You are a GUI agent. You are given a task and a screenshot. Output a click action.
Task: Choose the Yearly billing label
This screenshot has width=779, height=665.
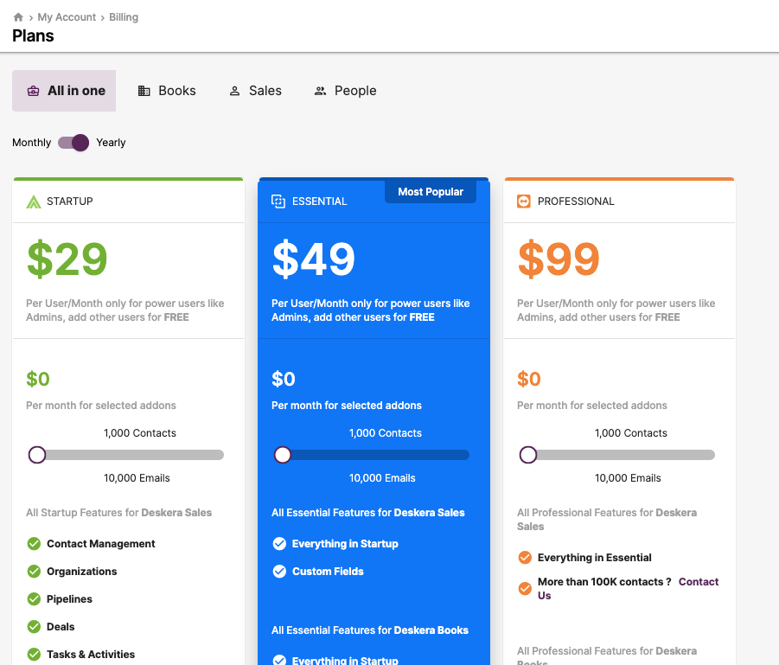pos(111,143)
